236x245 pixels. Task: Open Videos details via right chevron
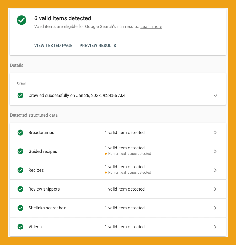(215, 227)
